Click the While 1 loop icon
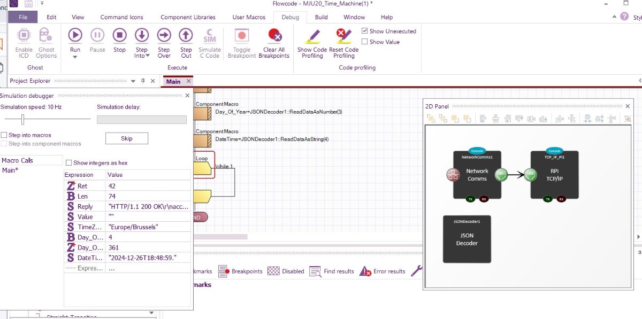The width and height of the screenshot is (642, 319). point(203,169)
